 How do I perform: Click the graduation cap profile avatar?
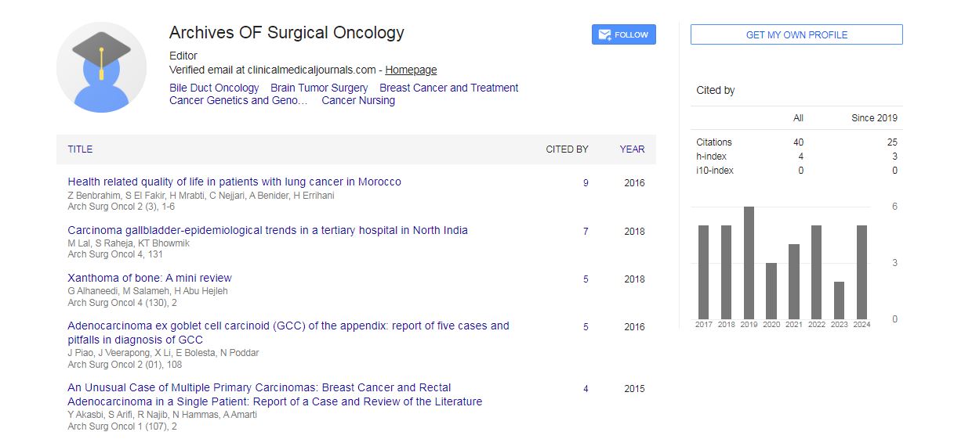point(101,67)
